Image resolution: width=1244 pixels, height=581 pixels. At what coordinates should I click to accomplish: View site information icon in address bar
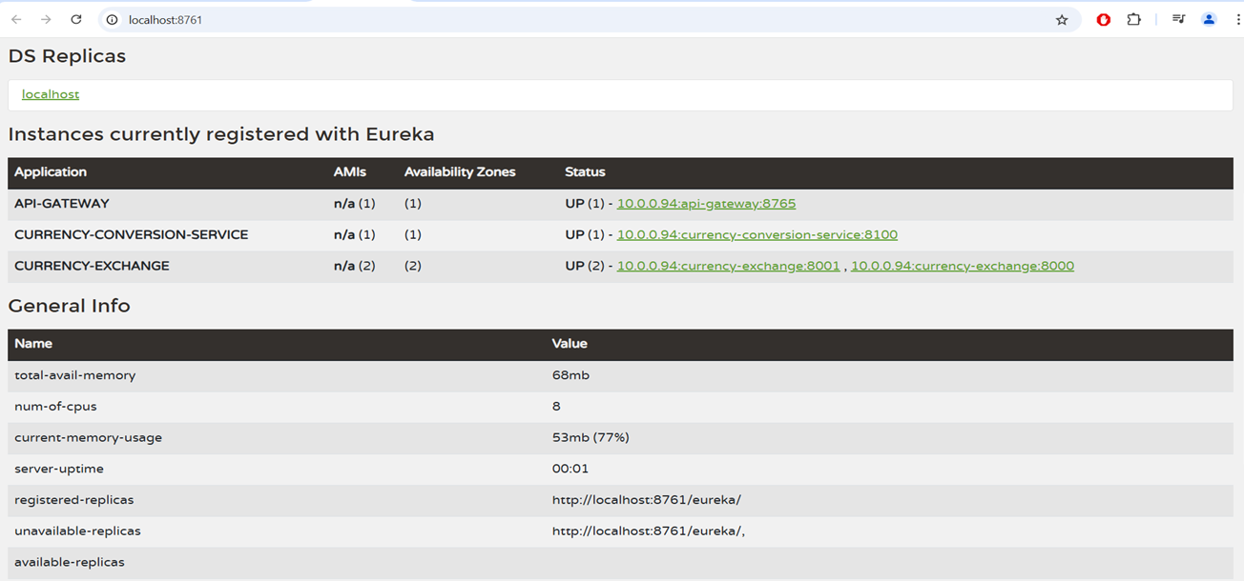112,20
